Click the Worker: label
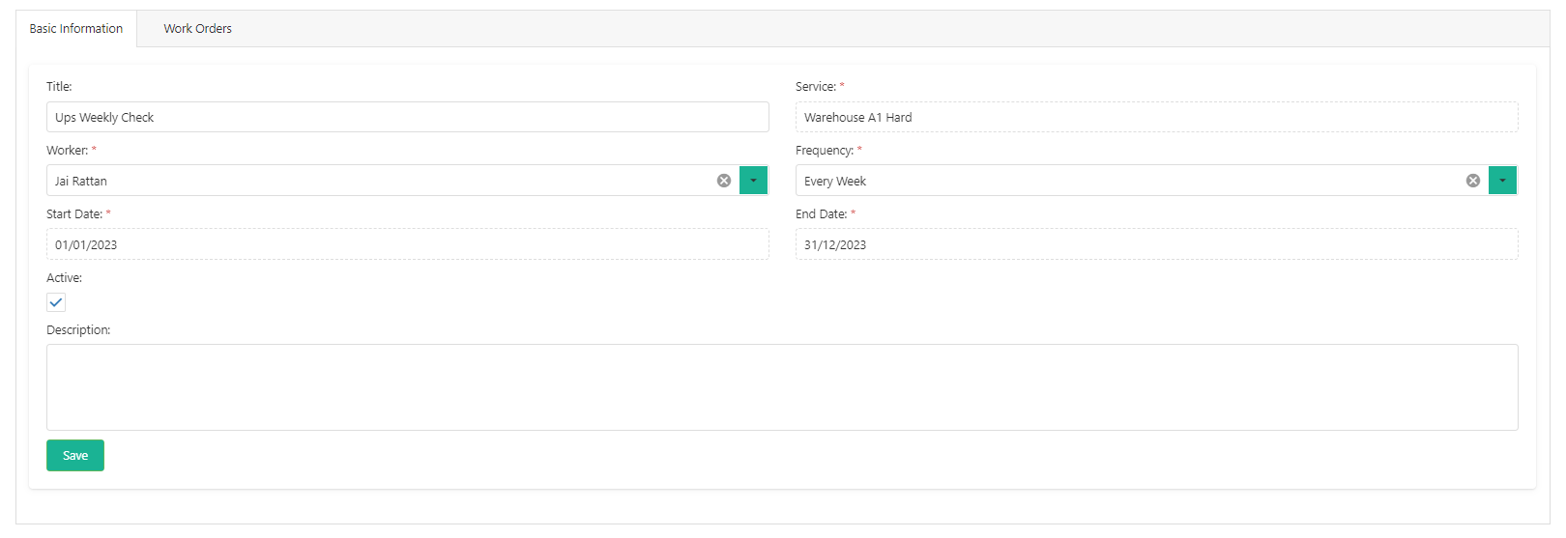Image resolution: width=1566 pixels, height=538 pixels. click(x=68, y=151)
